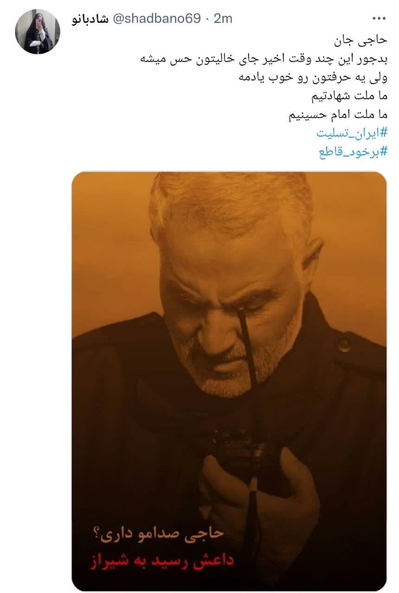Click the line starting with بدجور این چند وقت
Screen dimensions: 399x593
coord(264,59)
